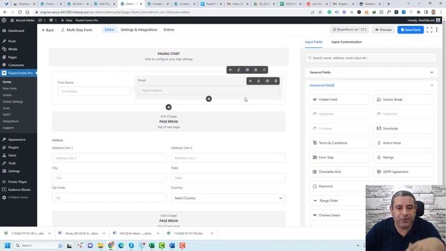Open Dashboard in the WordPress sidebar

tap(18, 31)
